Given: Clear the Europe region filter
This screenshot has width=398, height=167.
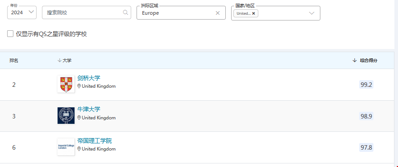Looking at the screenshot, I should (218, 13).
